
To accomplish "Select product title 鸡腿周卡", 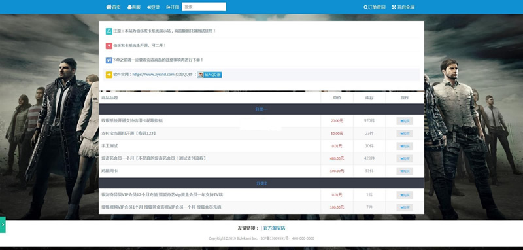I will pos(110,171).
